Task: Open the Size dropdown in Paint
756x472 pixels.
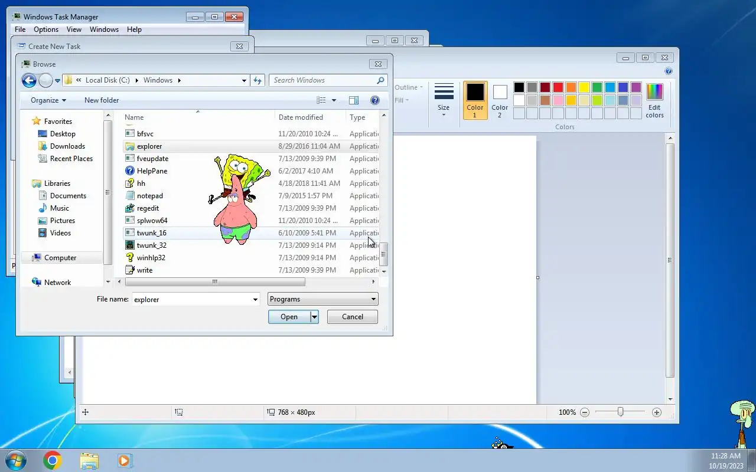Action: (444, 100)
